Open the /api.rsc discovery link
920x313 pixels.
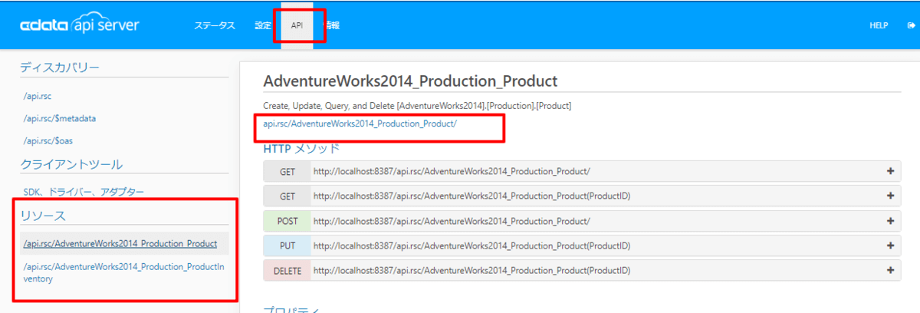[38, 96]
